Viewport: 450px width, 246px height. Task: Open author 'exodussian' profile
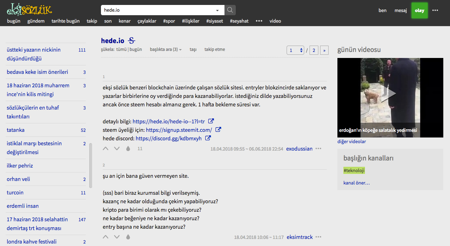click(x=299, y=148)
